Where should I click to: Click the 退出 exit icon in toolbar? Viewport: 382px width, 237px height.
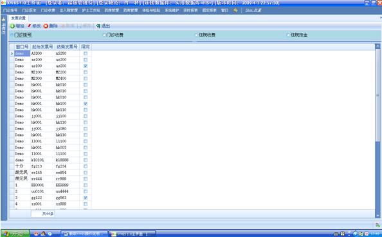(98, 26)
